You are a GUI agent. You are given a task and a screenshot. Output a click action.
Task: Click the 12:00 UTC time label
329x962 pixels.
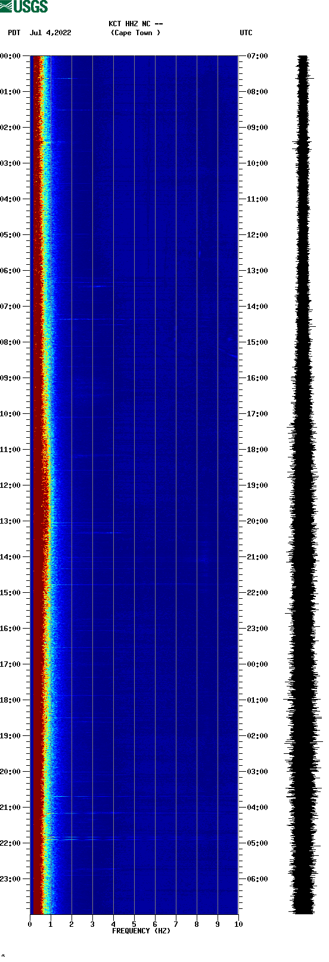pyautogui.click(x=257, y=235)
